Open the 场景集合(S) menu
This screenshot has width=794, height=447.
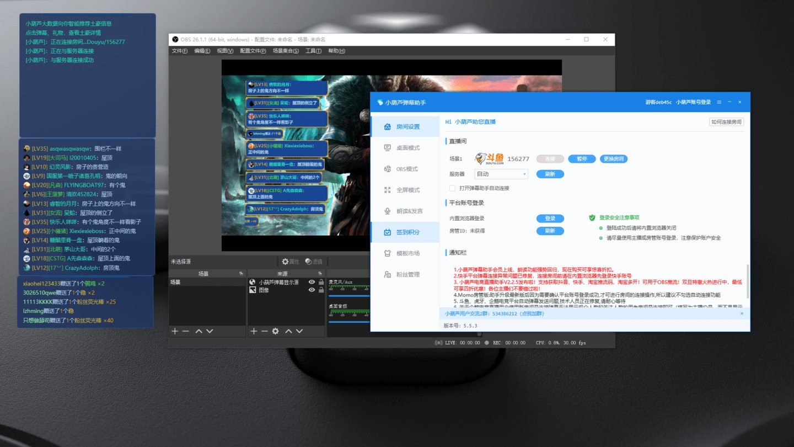pos(286,51)
